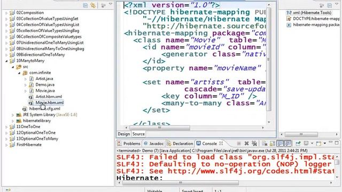Click editor vertical scrollbar thumb
Screen dimensions: 342x192
(x=269, y=59)
